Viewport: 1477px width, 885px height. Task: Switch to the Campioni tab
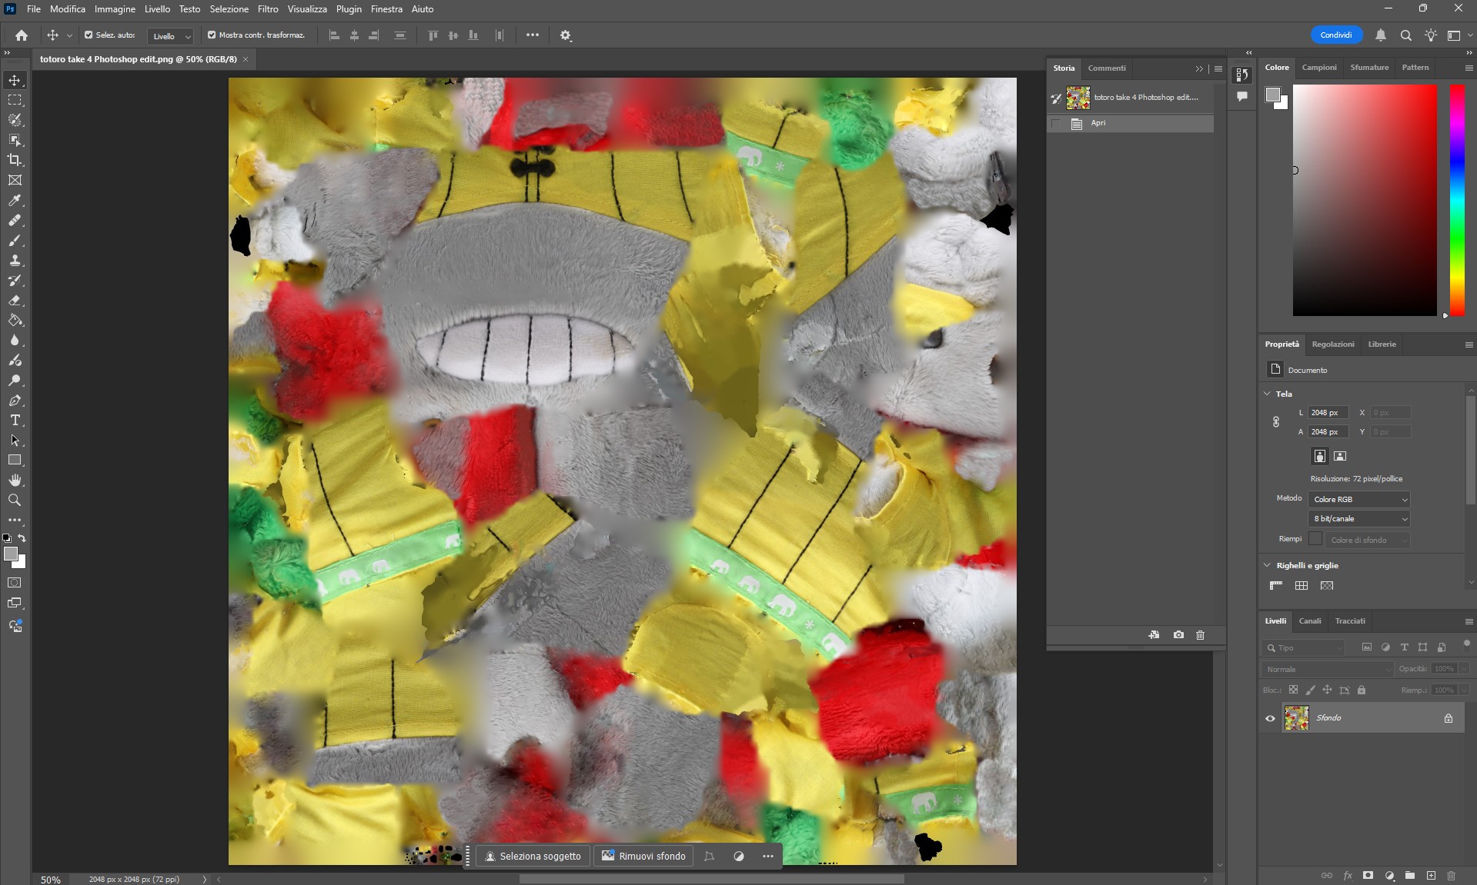[x=1319, y=68]
